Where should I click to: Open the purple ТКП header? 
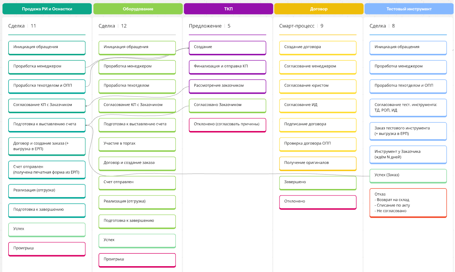pos(228,9)
